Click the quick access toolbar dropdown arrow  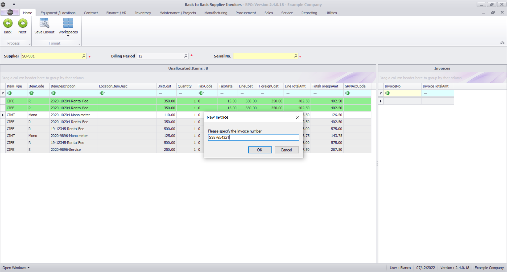(14, 4)
